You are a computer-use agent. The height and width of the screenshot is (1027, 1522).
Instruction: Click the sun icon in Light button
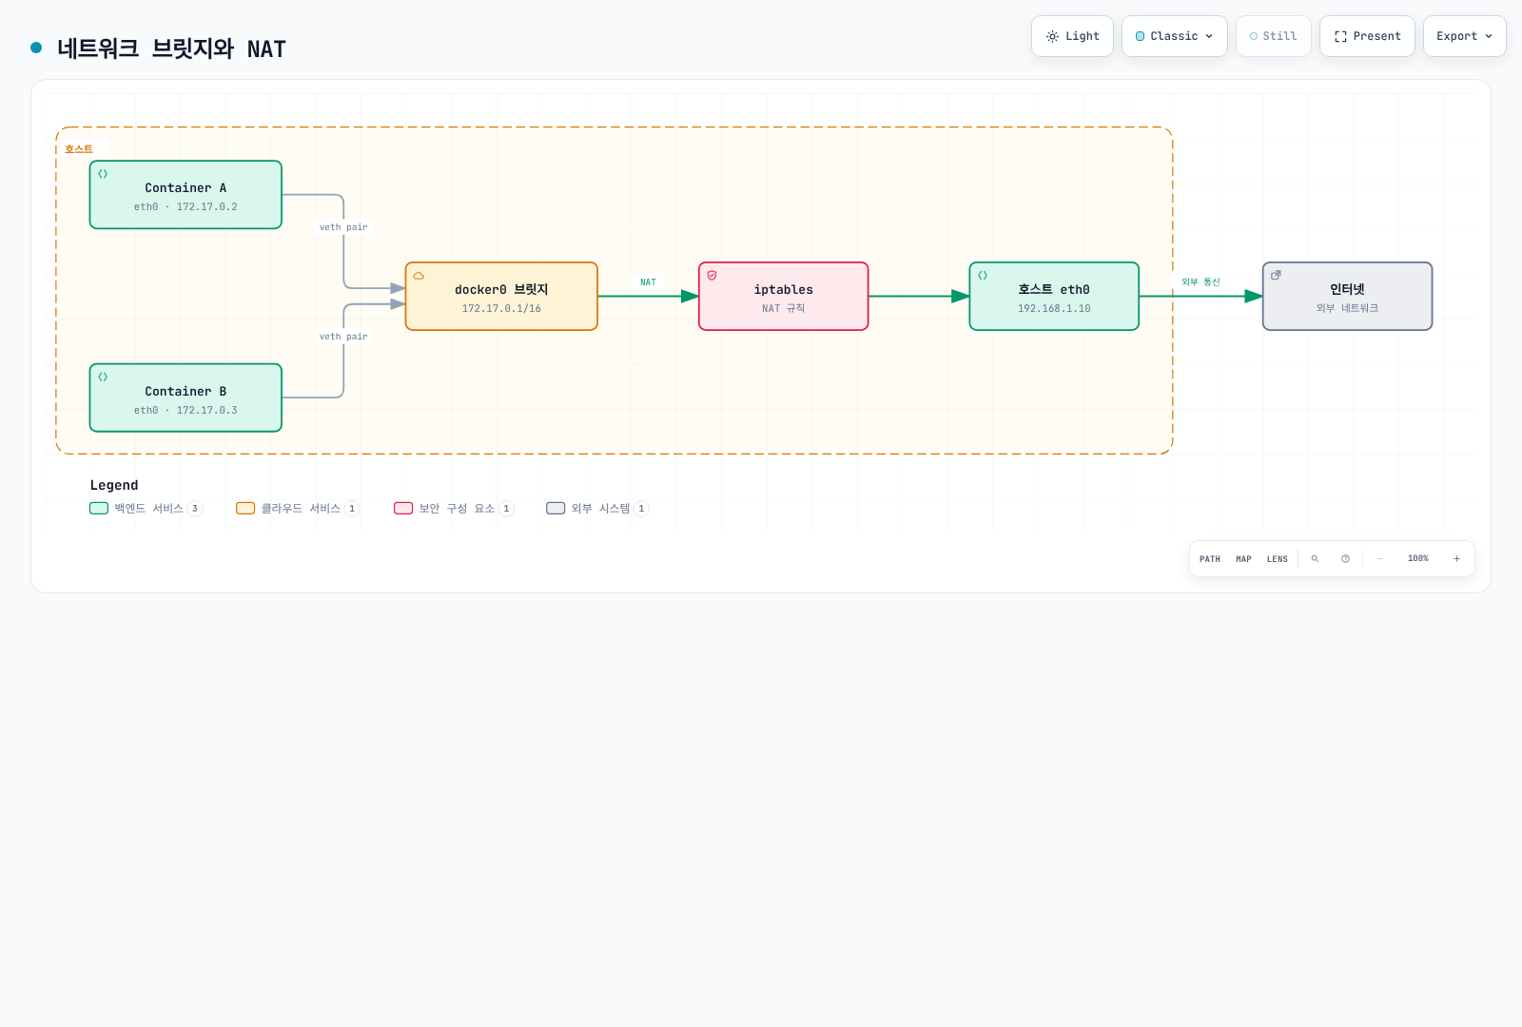point(1052,37)
